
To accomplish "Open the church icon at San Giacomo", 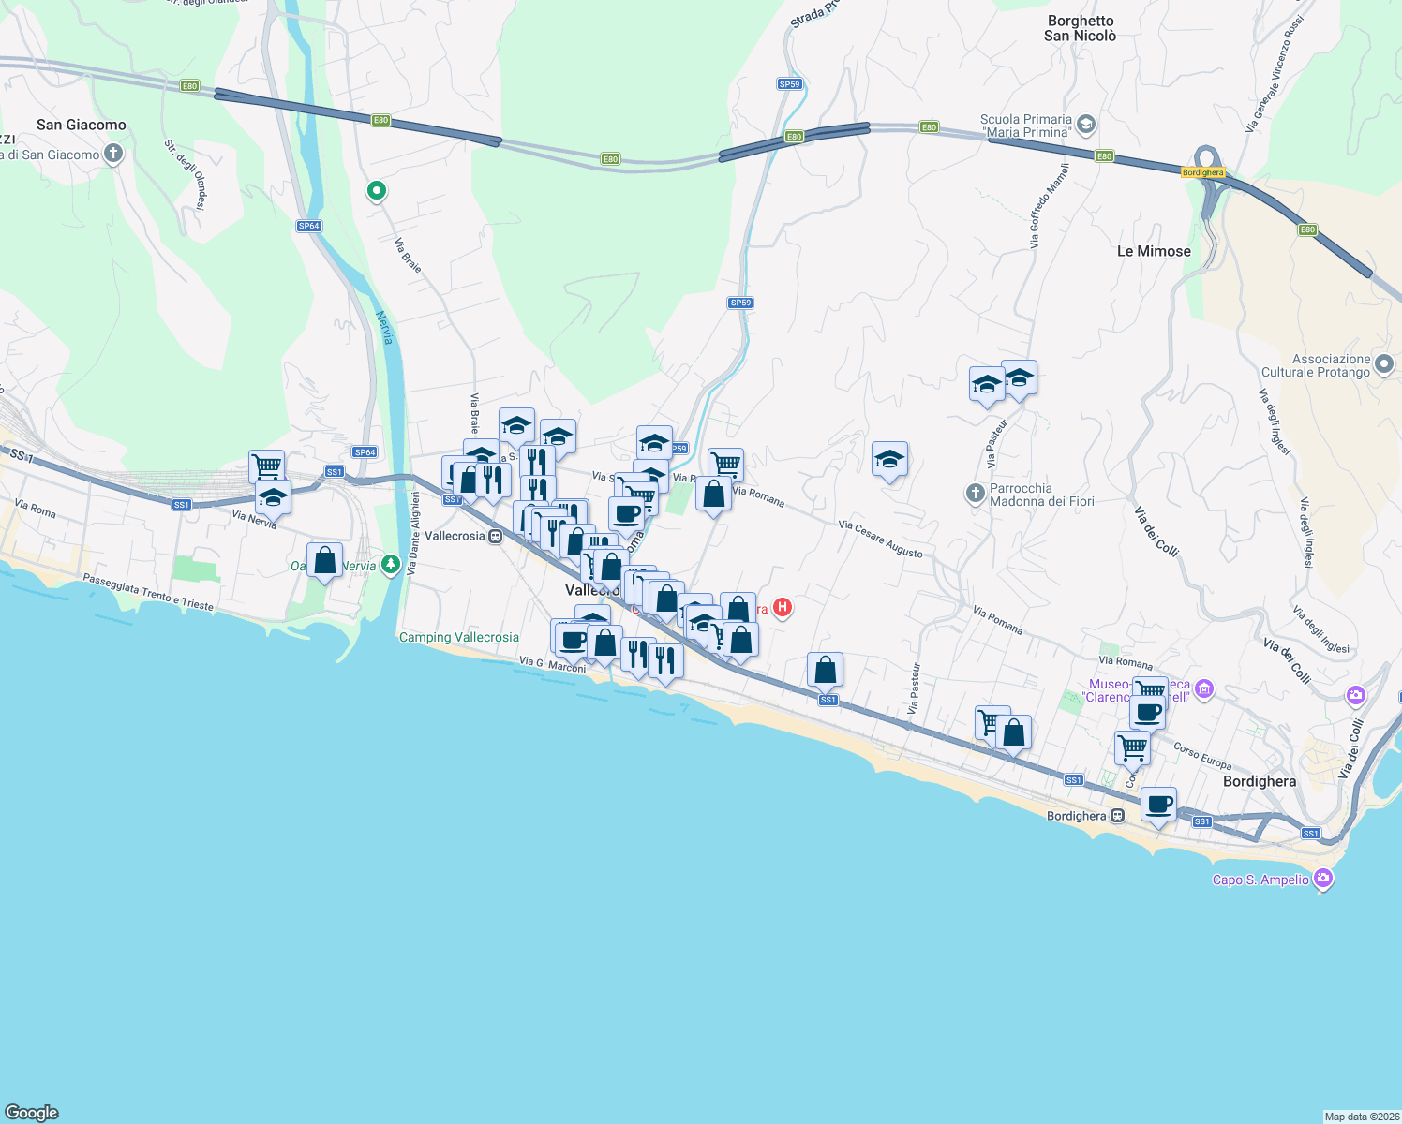I will point(113,154).
